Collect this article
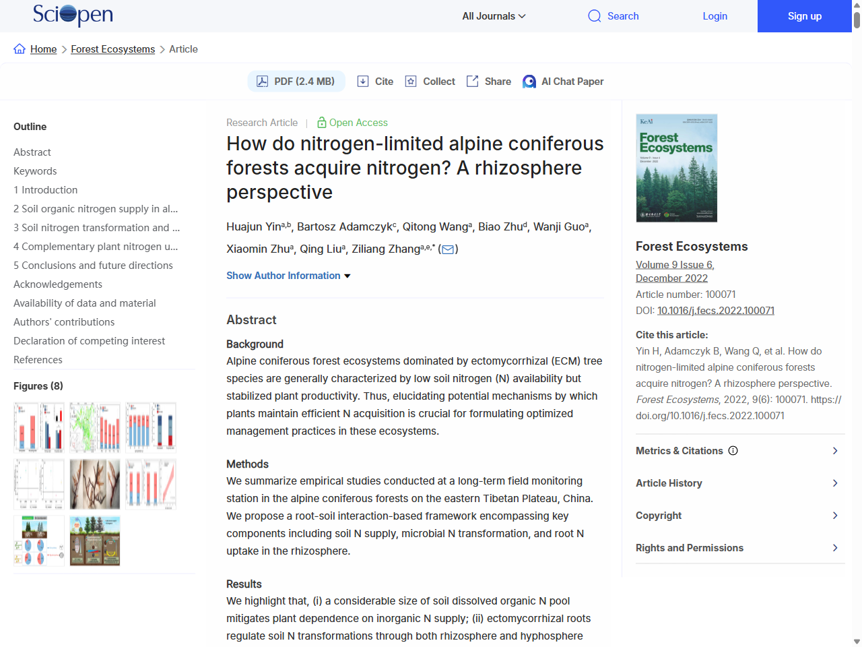This screenshot has width=862, height=647. pos(429,81)
